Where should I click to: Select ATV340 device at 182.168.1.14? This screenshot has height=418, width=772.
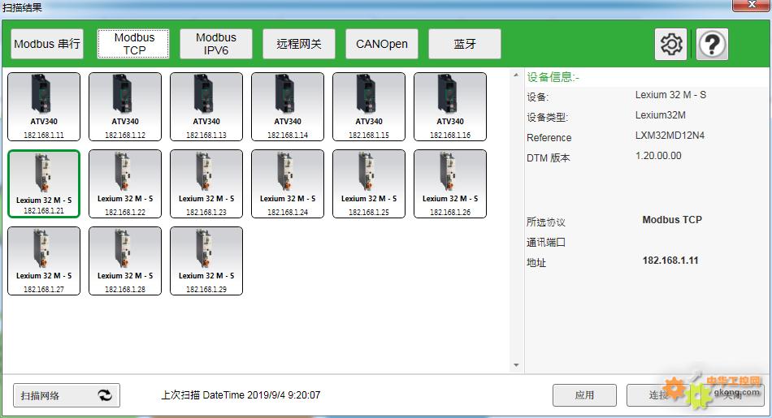point(288,106)
